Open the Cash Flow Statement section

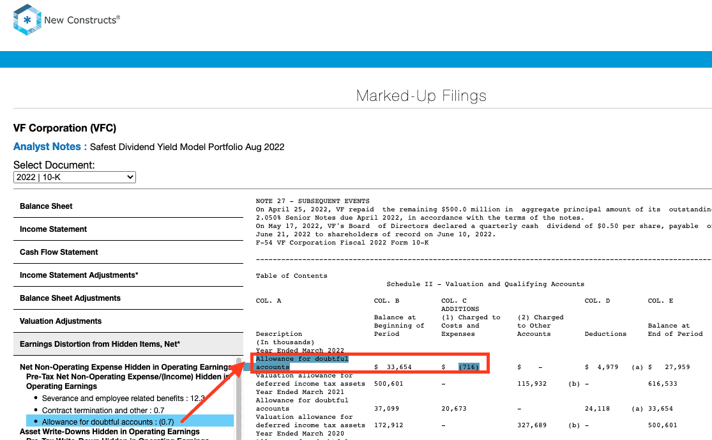tap(128, 252)
